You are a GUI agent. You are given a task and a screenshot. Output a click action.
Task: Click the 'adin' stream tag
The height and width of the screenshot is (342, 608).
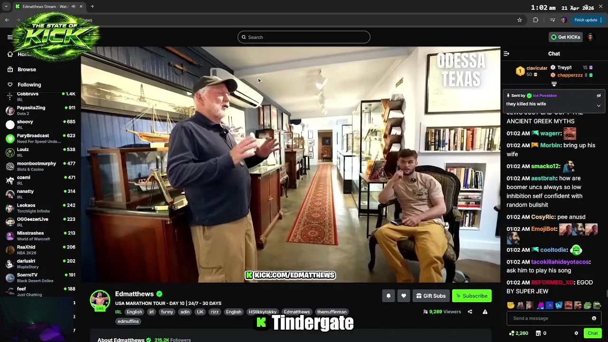[x=185, y=312]
